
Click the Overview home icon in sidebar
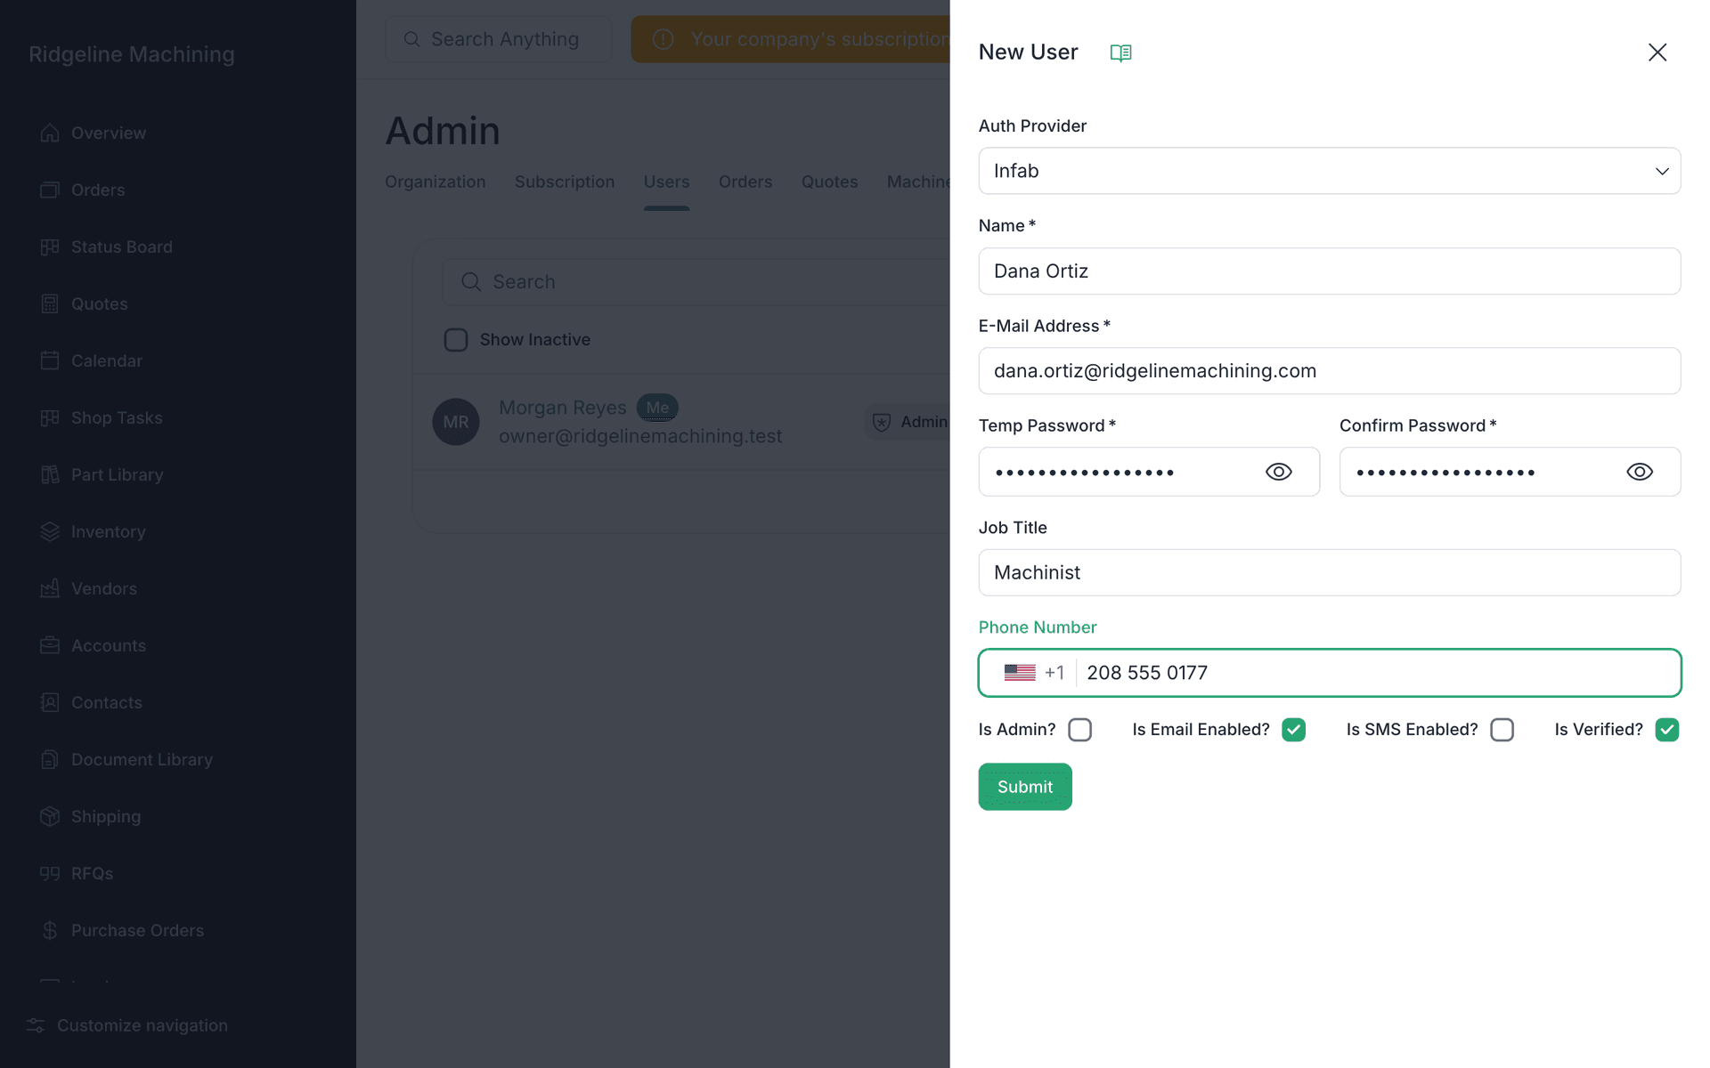click(x=50, y=133)
